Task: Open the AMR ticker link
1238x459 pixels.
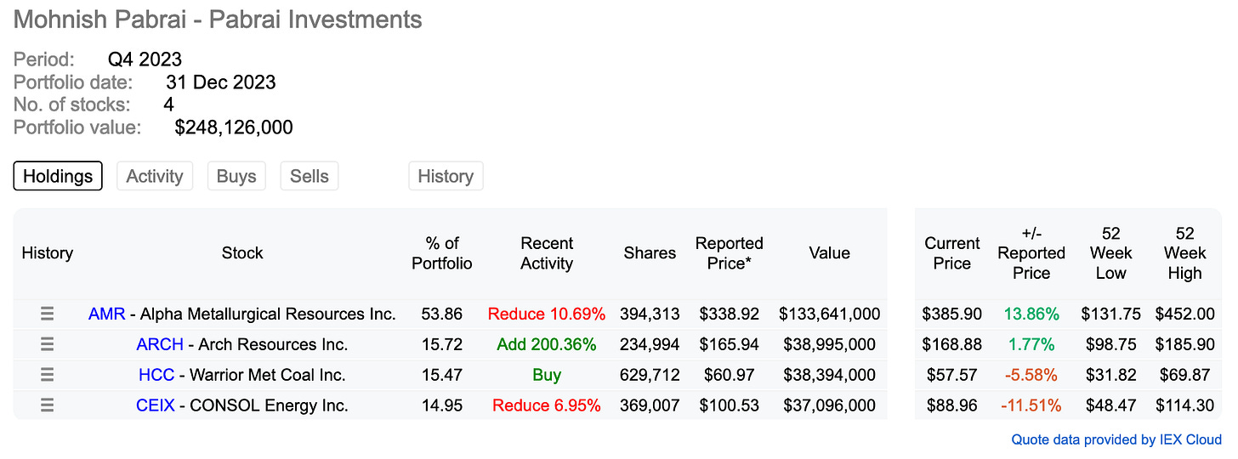Action: coord(106,314)
